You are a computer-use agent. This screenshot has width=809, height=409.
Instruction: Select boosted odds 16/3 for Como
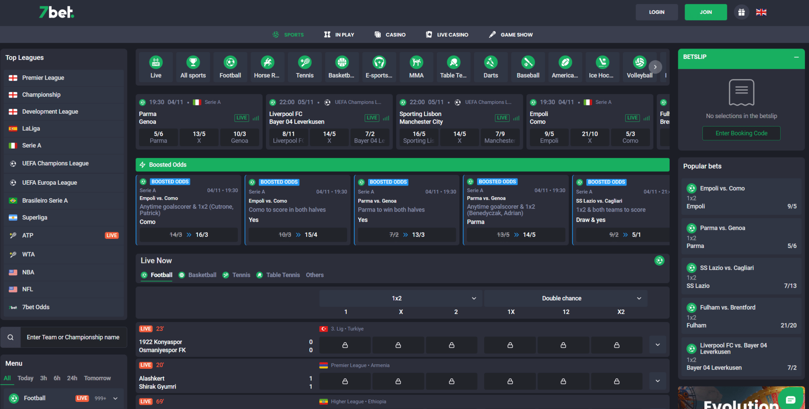(x=188, y=235)
